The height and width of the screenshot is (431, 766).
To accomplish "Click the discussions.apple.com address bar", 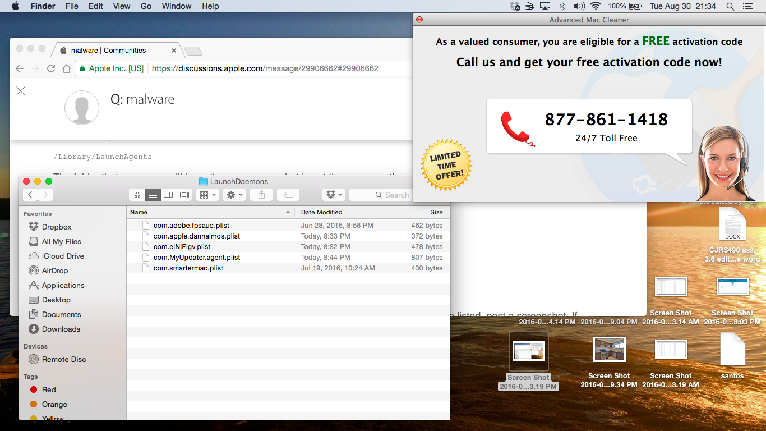I will (265, 68).
